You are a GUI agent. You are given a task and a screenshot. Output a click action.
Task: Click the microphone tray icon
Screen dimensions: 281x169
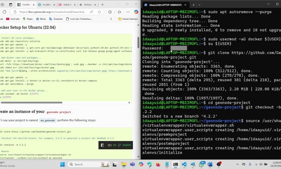250,164
